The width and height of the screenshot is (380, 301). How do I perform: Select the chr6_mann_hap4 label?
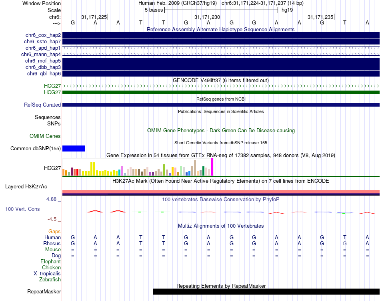pyautogui.click(x=41, y=55)
